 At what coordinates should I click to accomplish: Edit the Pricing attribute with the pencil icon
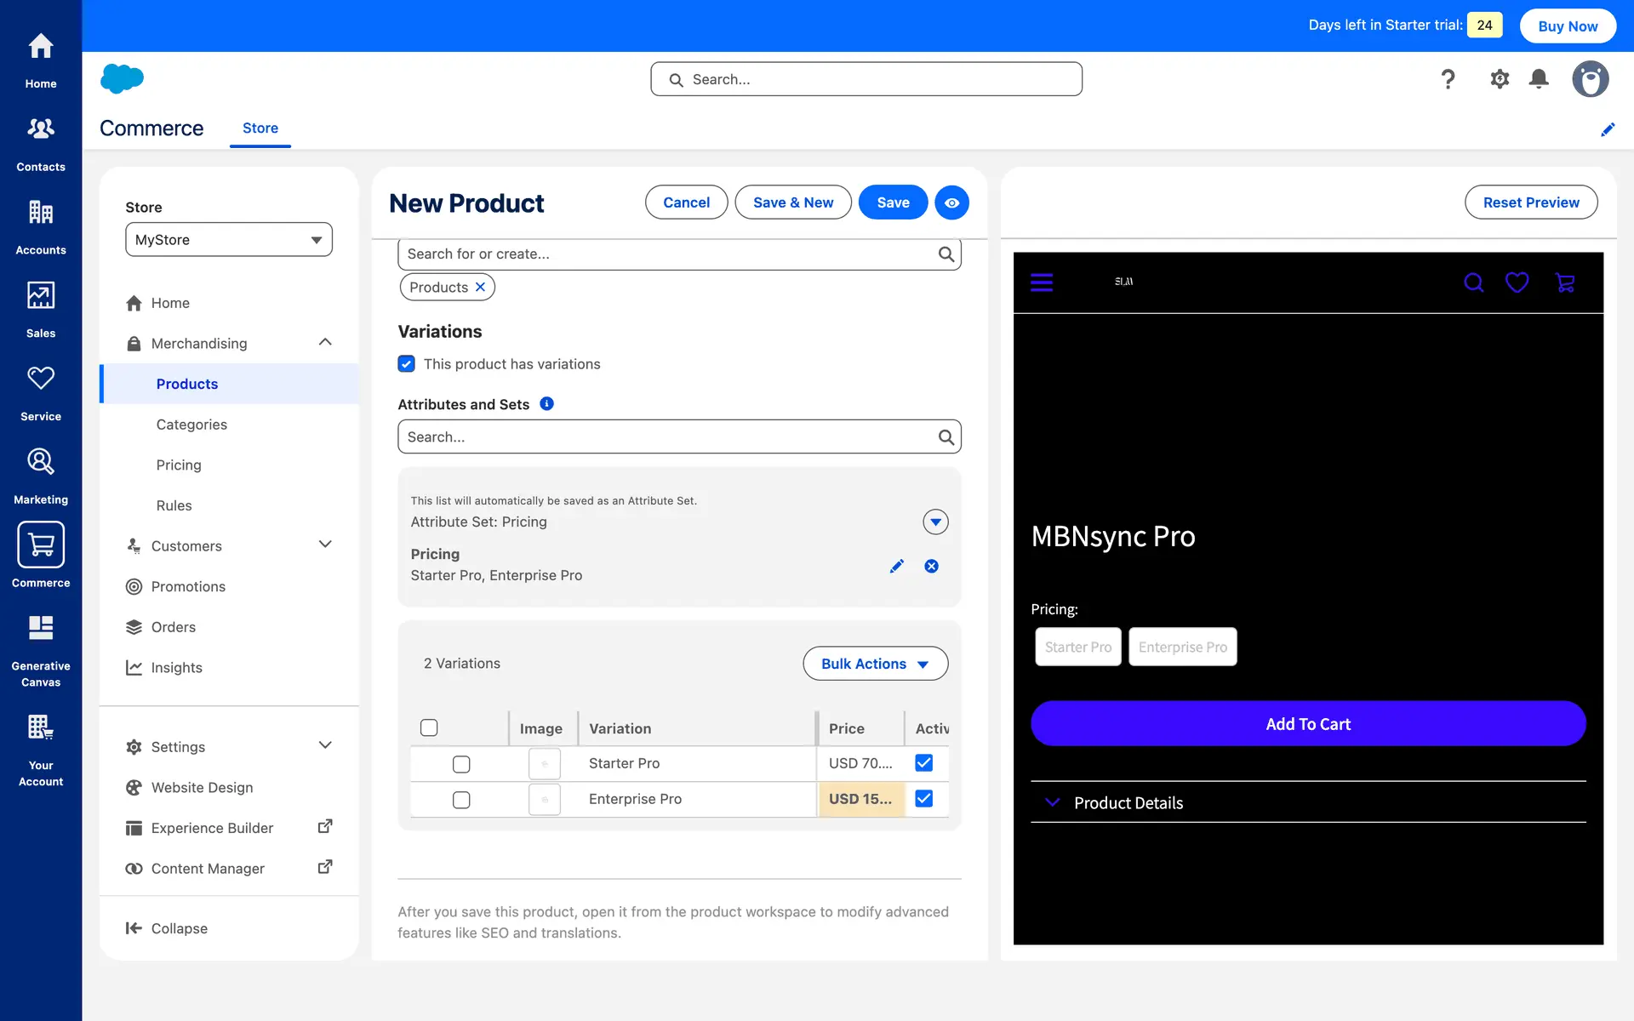[896, 567]
